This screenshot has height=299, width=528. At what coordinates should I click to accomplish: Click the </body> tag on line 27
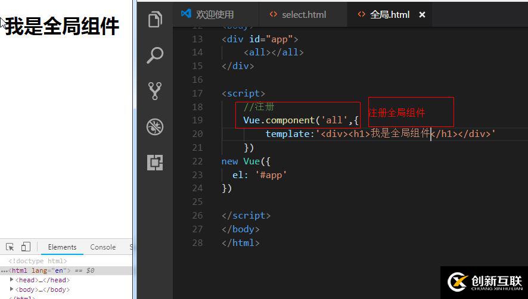point(240,229)
